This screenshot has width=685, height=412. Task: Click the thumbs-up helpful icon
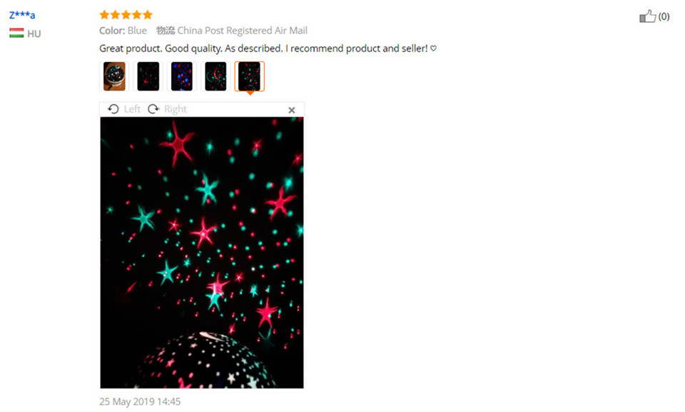(647, 16)
